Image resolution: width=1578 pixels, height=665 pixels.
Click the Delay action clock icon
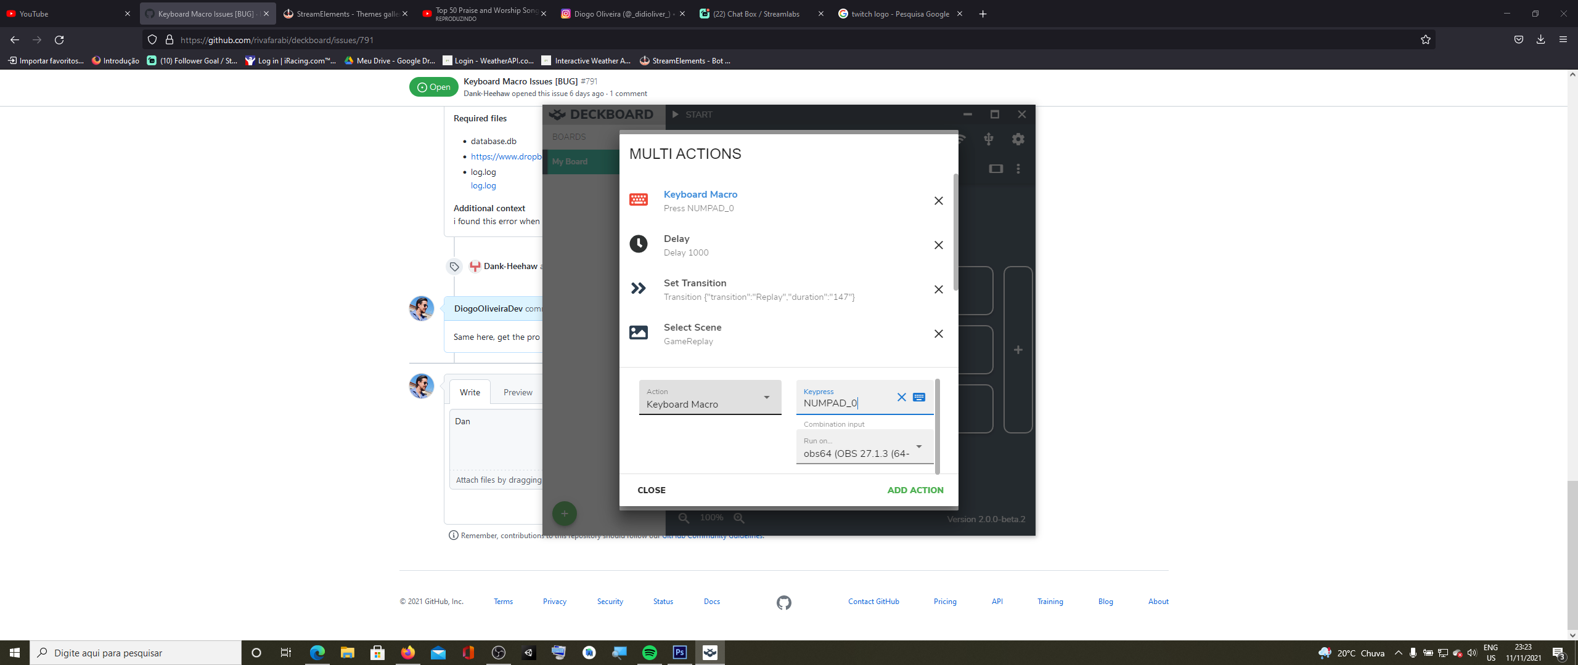coord(639,244)
